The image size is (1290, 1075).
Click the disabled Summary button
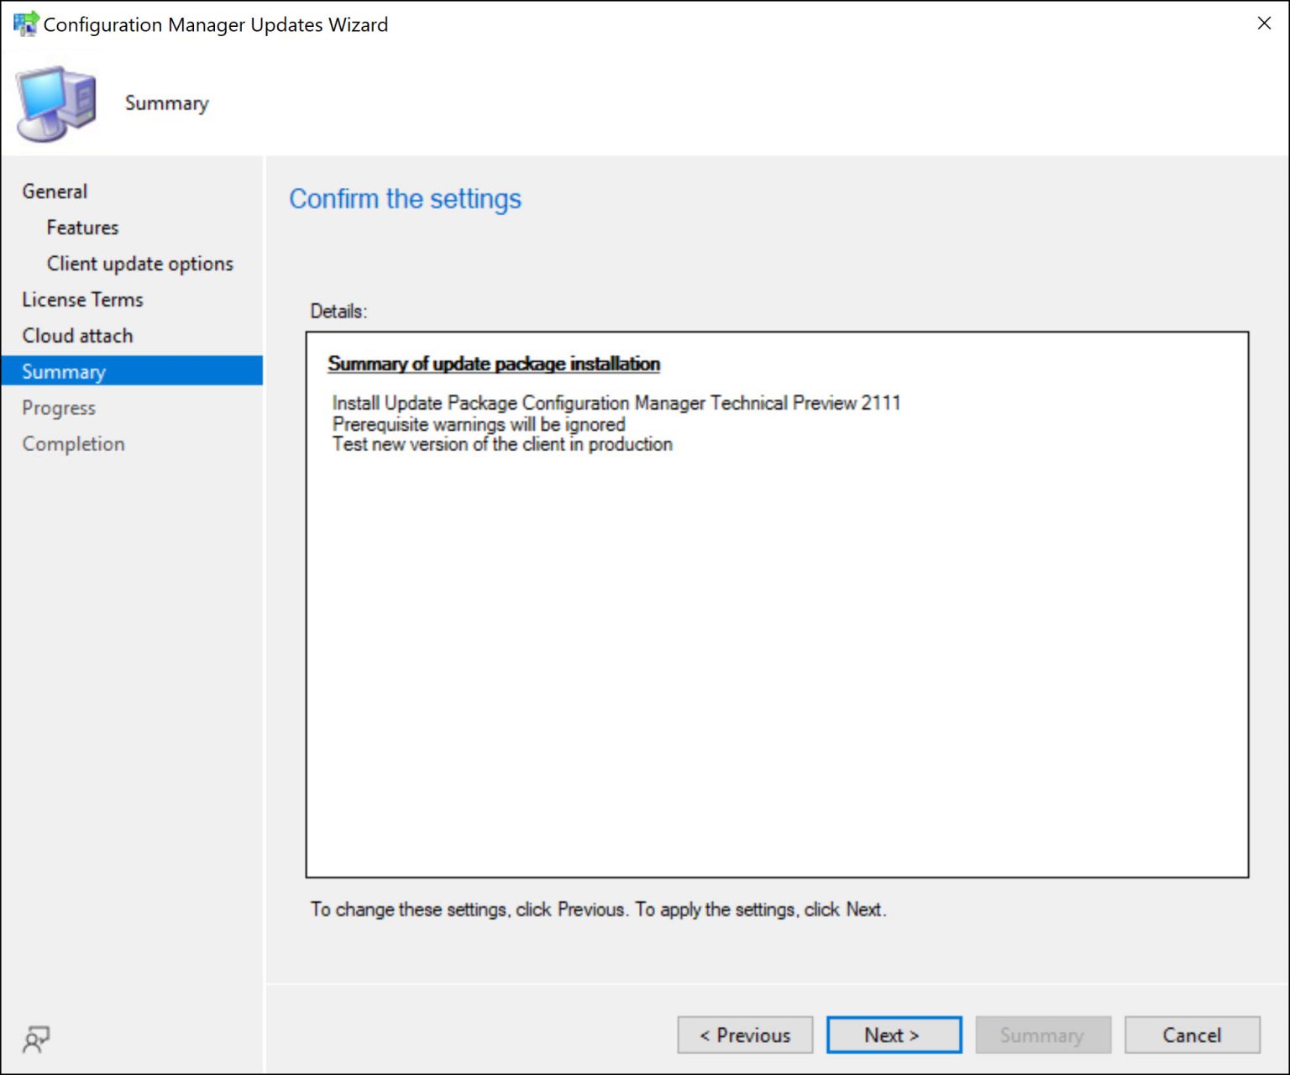click(1043, 1036)
